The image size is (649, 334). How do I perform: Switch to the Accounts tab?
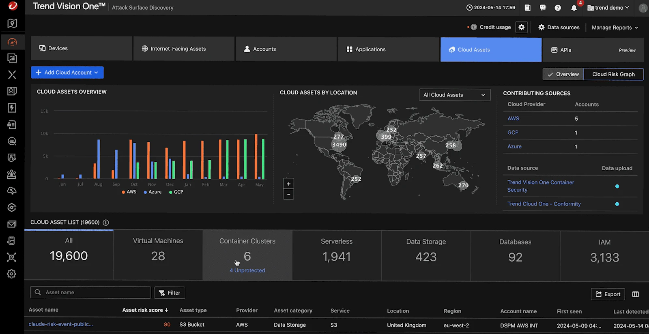(286, 49)
